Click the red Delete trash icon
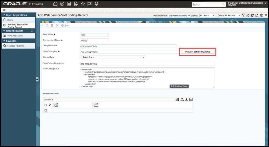 (52, 25)
